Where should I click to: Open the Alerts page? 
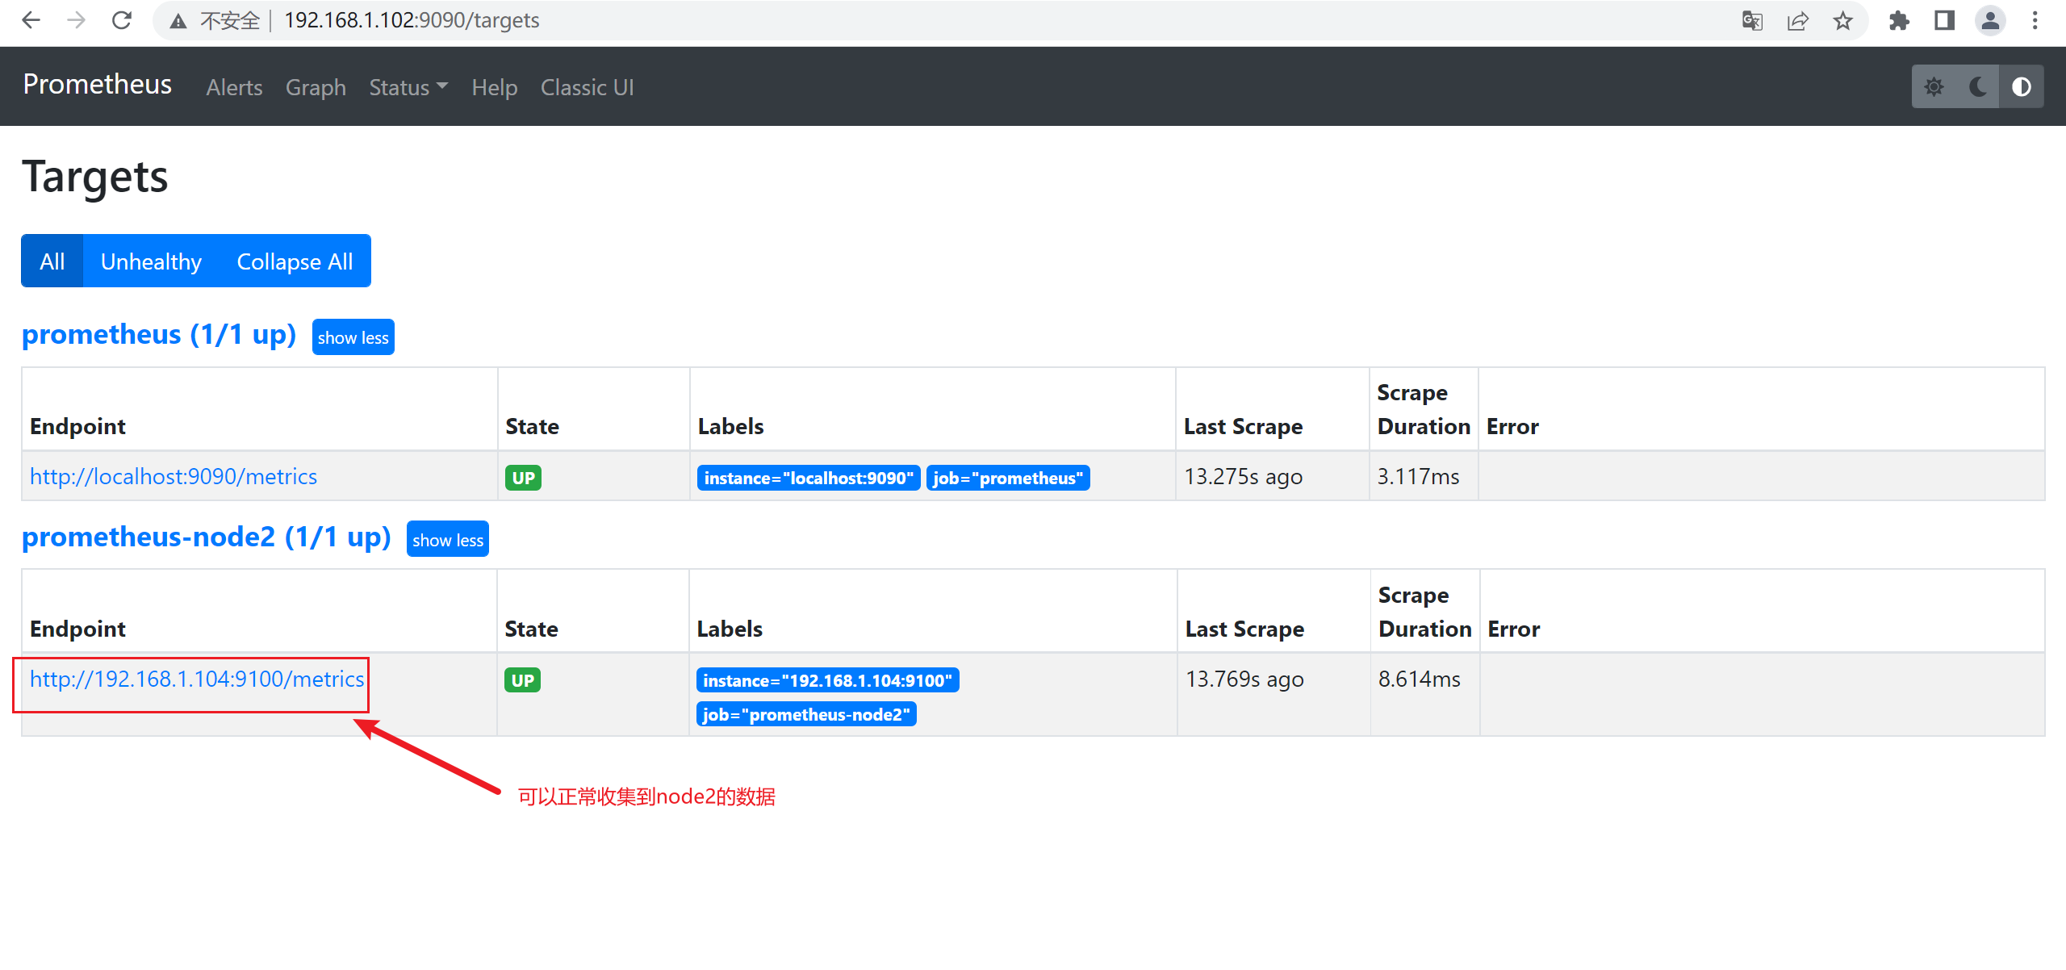tap(234, 87)
